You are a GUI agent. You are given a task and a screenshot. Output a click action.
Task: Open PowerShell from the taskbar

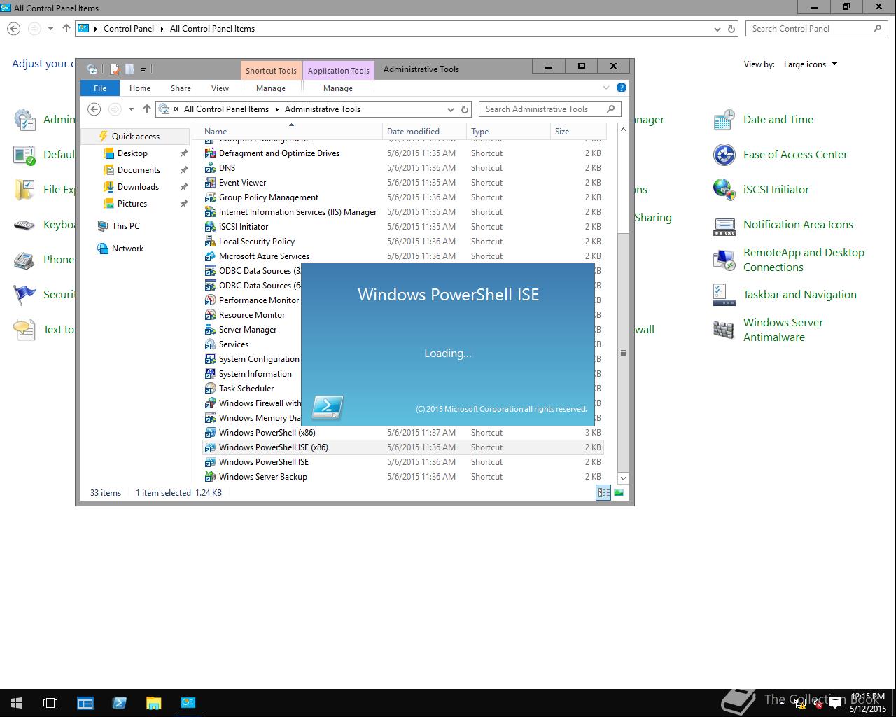point(120,703)
